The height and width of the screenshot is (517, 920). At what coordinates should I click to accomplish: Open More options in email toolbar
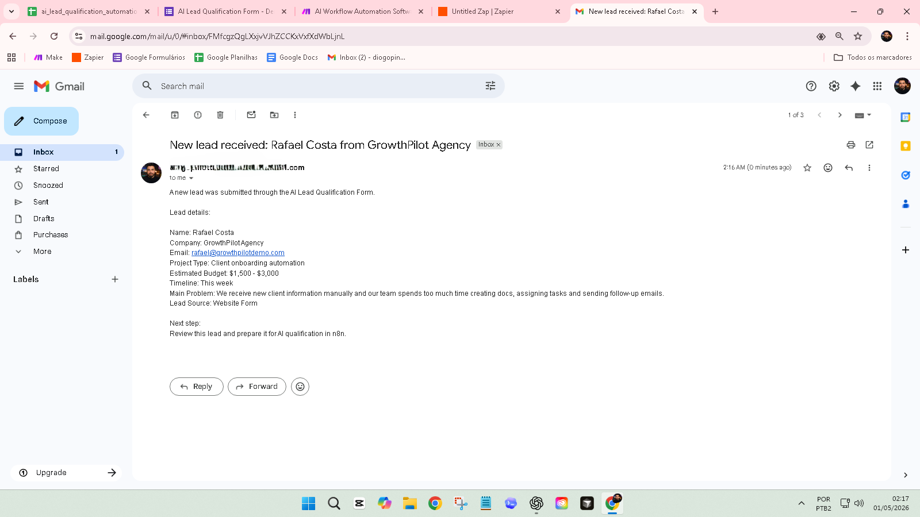click(295, 115)
